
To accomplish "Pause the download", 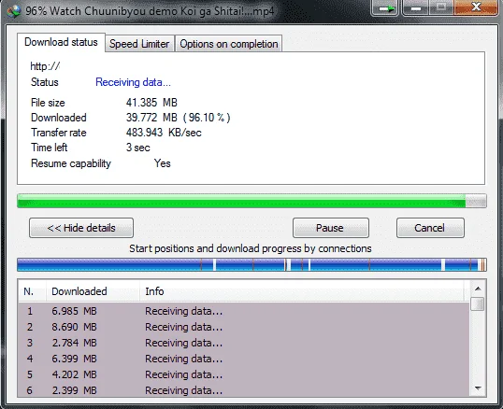I will click(x=330, y=228).
